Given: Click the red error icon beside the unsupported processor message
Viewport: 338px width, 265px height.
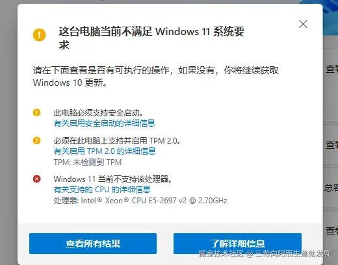Looking at the screenshot, I should [x=36, y=179].
